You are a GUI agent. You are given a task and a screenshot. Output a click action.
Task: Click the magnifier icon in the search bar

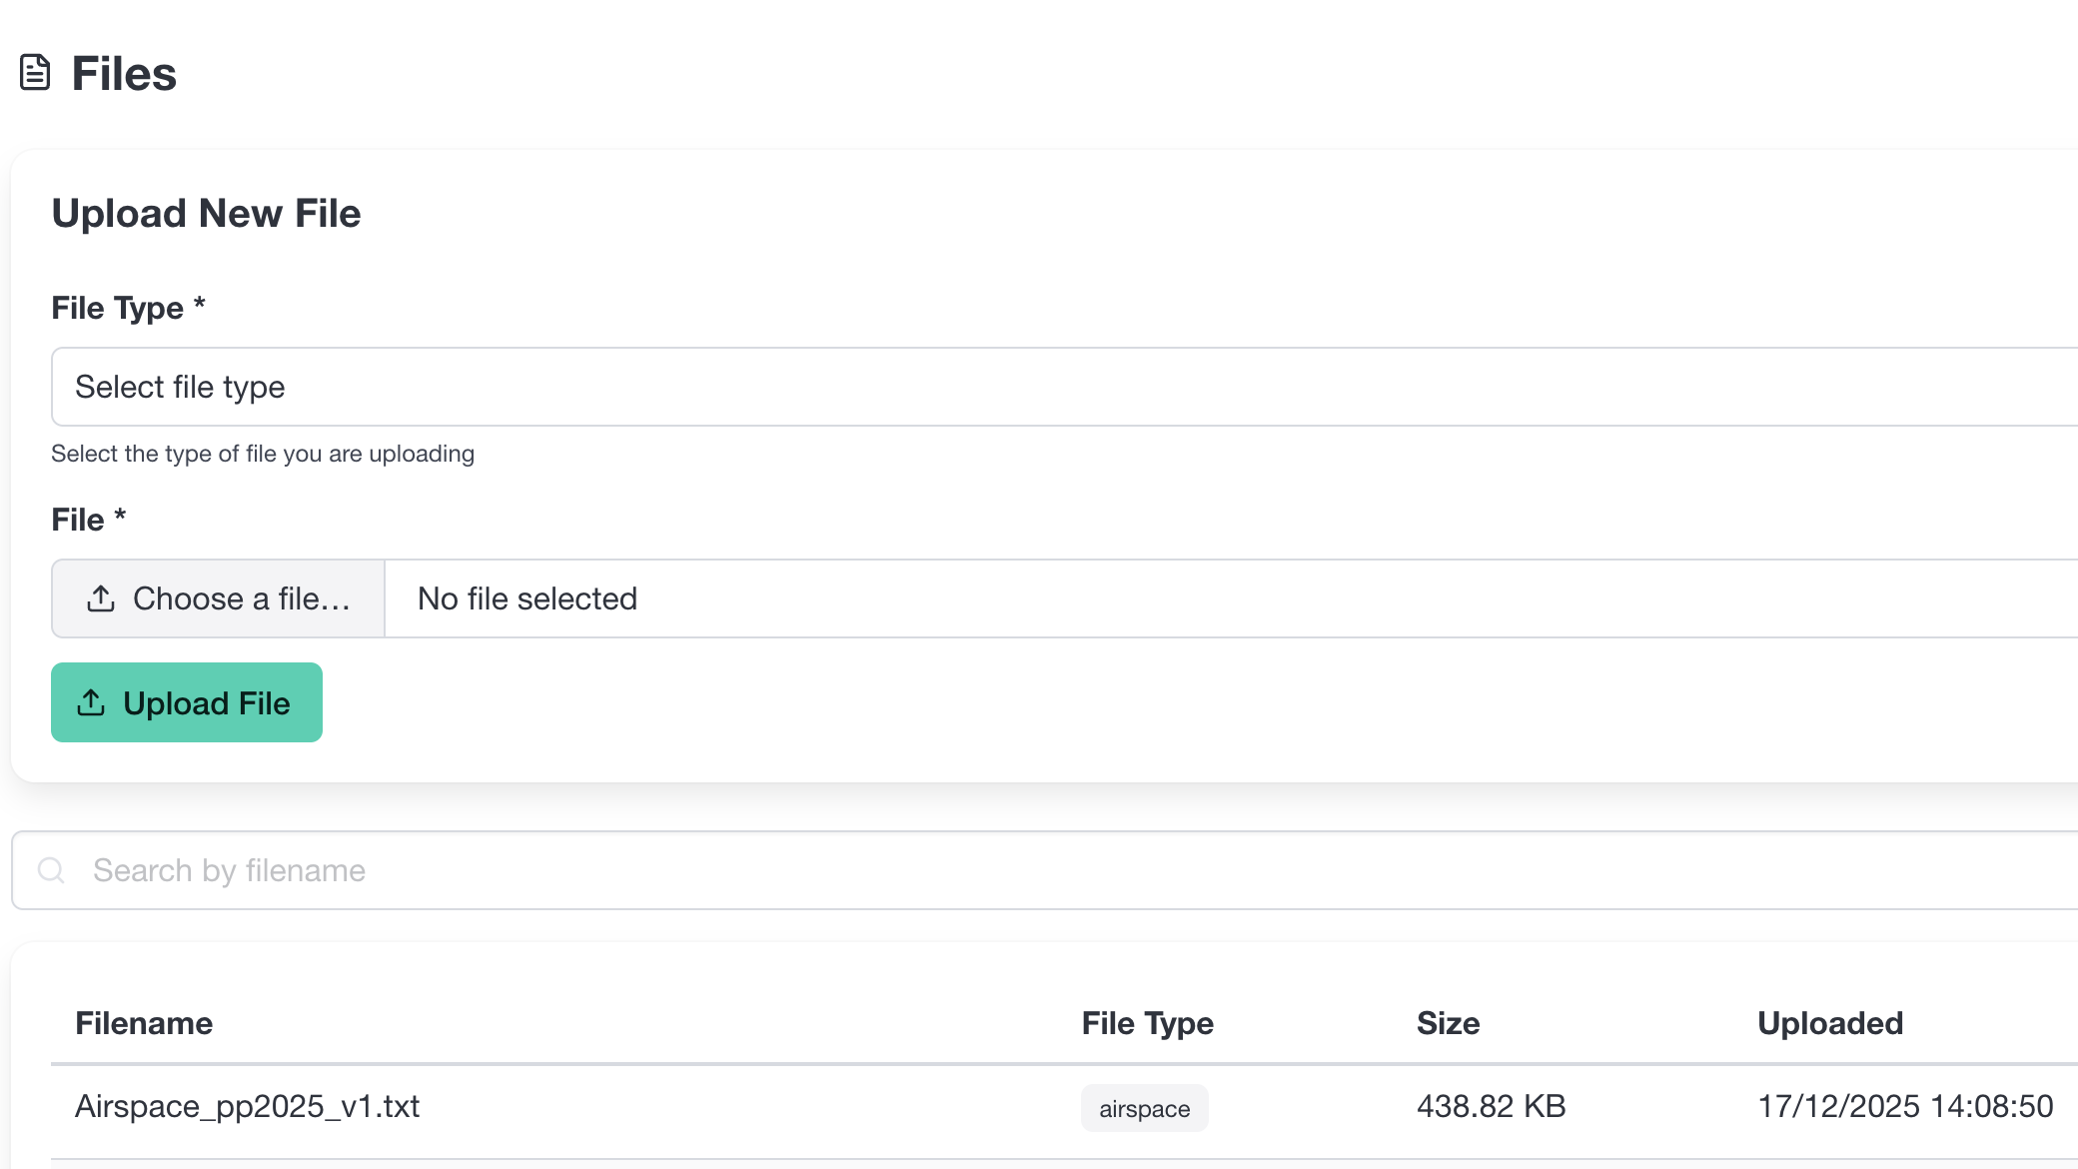coord(51,870)
